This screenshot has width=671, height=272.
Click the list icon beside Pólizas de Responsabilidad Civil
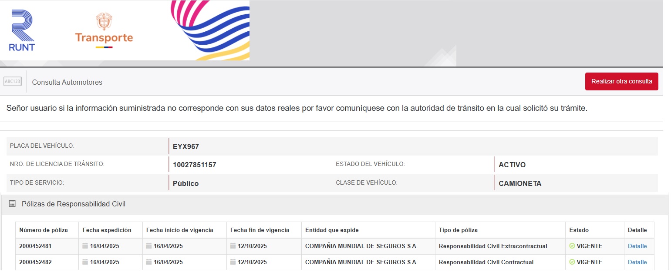12,203
